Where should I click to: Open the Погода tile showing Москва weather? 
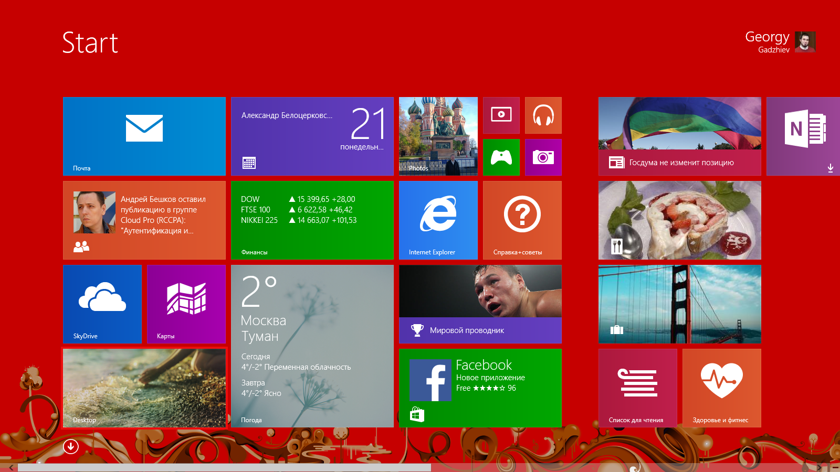click(x=312, y=346)
